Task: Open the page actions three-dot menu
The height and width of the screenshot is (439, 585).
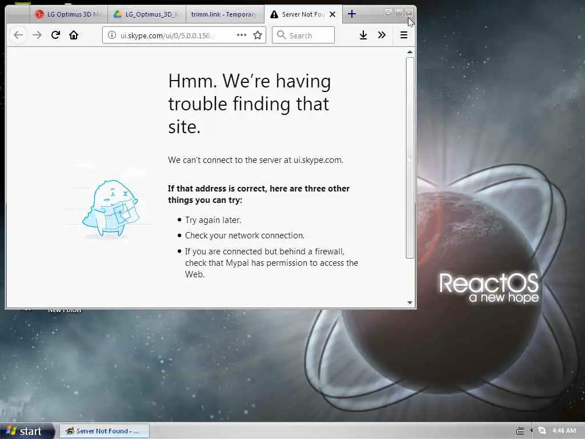Action: [242, 35]
